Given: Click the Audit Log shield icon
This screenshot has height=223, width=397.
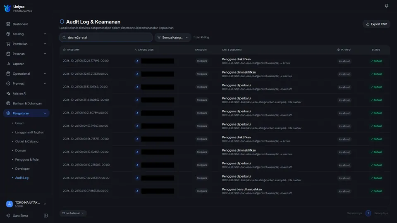Looking at the screenshot, I should [62, 21].
